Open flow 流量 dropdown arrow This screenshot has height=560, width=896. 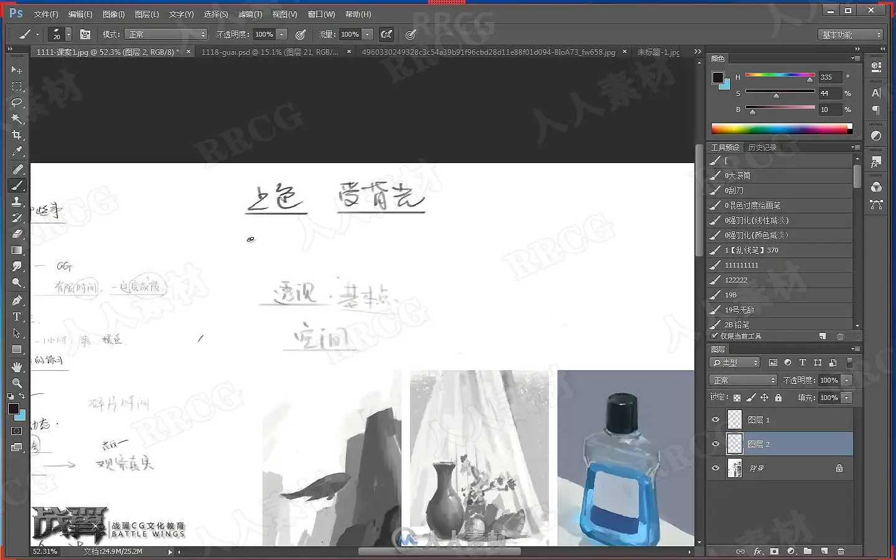tap(368, 35)
